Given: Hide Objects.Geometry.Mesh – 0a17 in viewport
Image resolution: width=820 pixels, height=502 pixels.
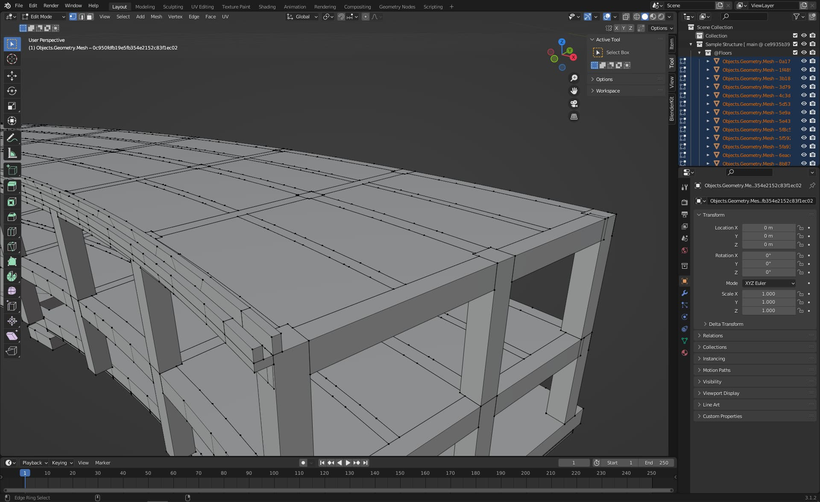Looking at the screenshot, I should click(x=804, y=61).
